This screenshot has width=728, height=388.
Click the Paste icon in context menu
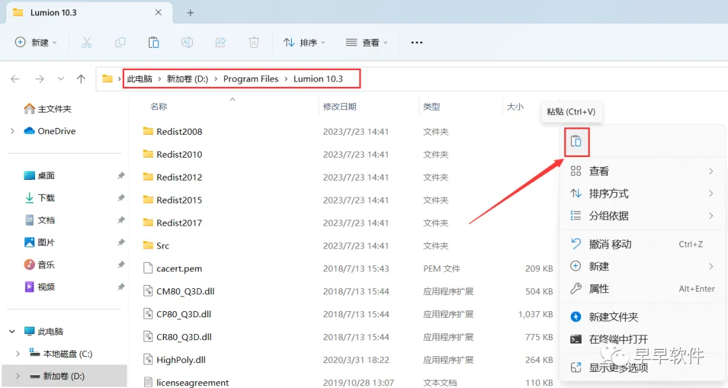pos(576,141)
